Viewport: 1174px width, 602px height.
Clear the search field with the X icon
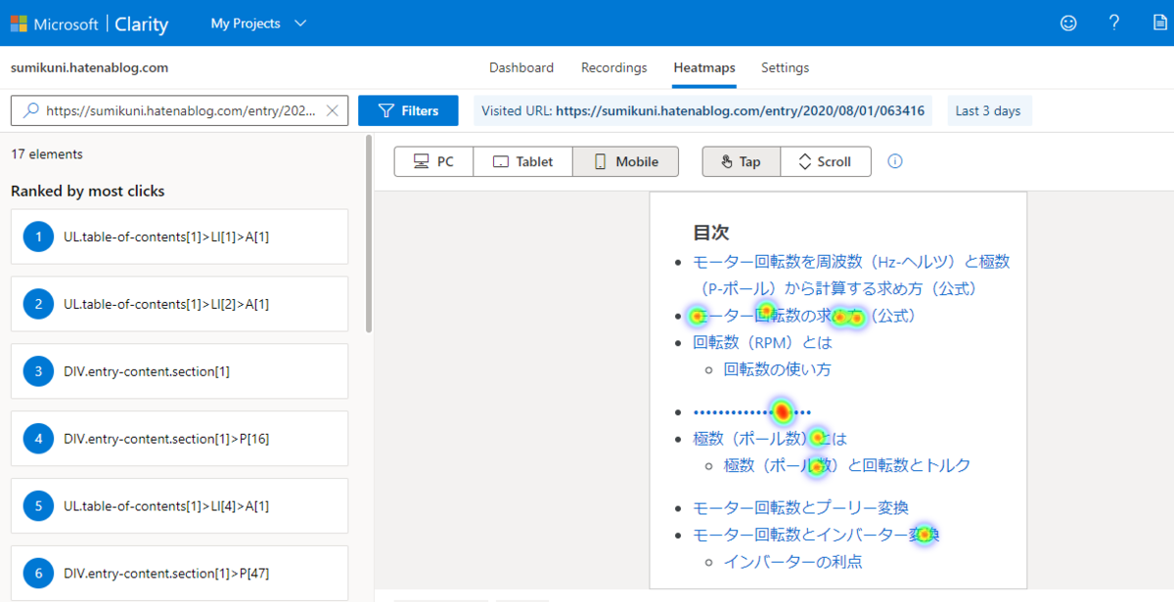click(x=332, y=110)
